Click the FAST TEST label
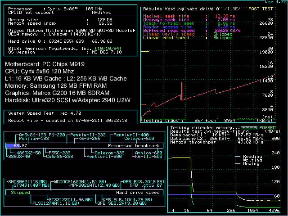The height and width of the screenshot is (216, 288). (x=261, y=9)
